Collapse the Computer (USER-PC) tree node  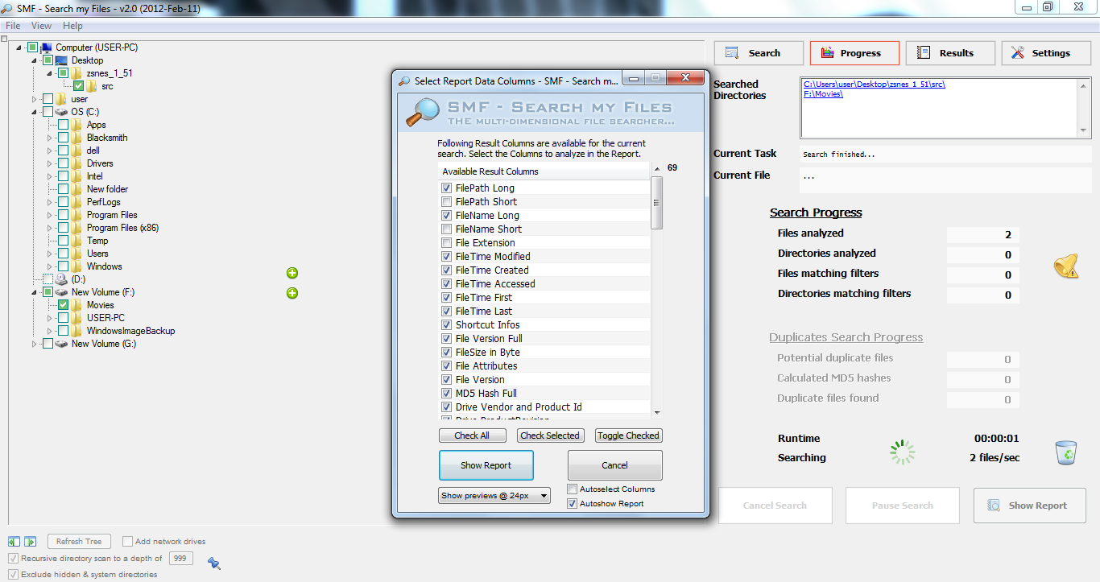(19, 47)
